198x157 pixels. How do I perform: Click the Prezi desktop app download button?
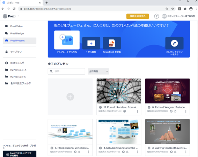tap(20, 154)
